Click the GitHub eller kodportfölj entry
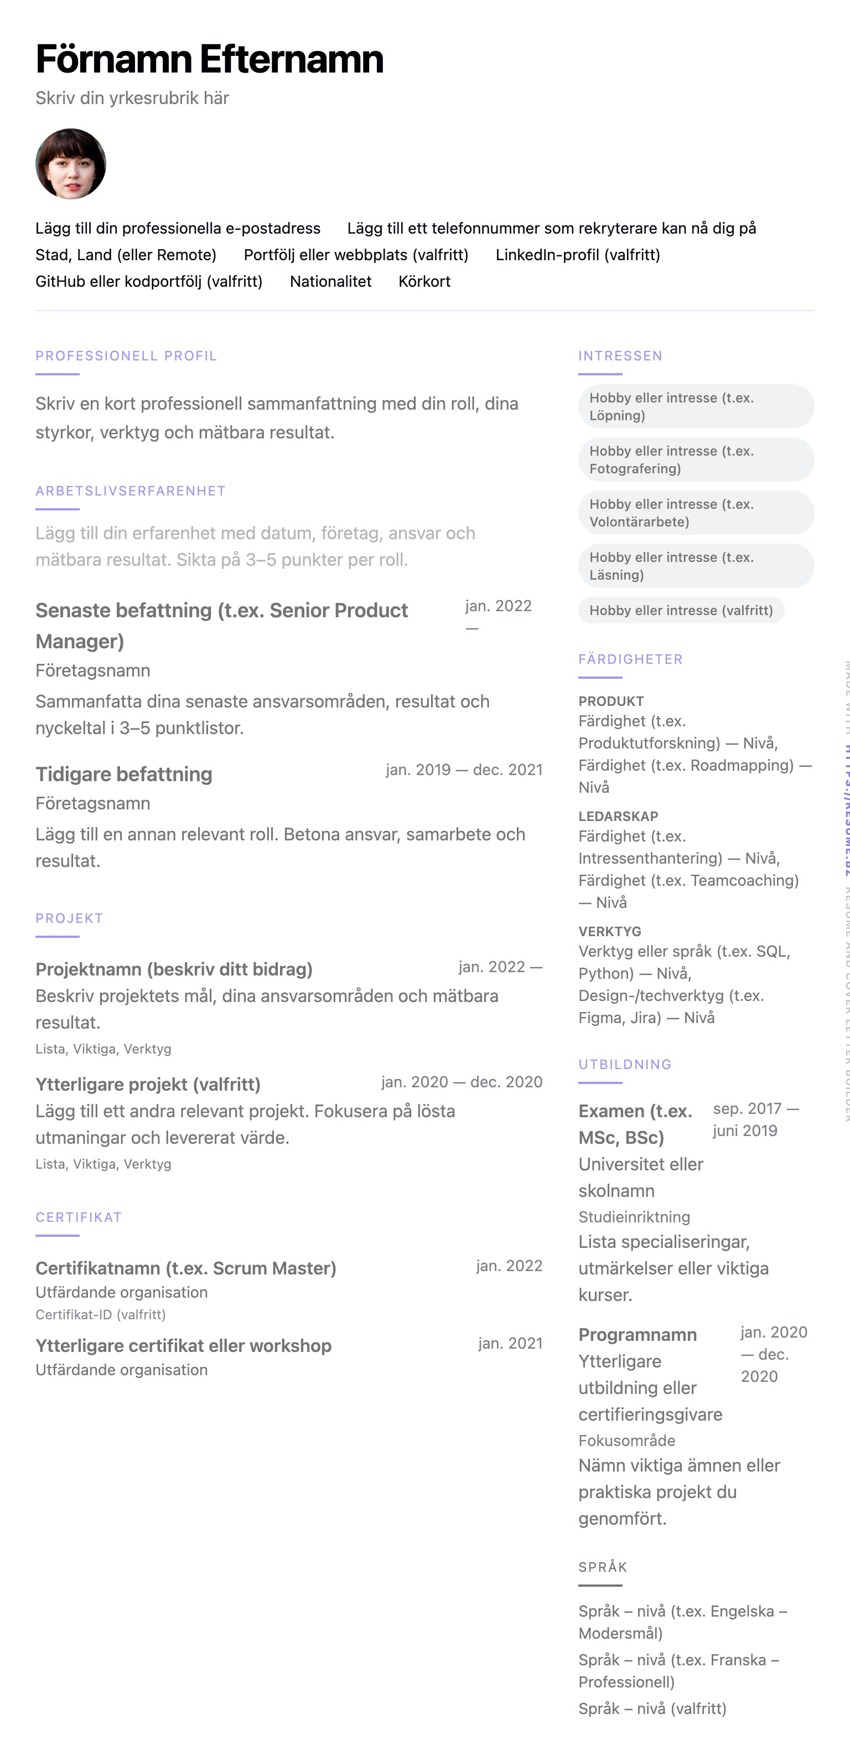 pos(148,281)
